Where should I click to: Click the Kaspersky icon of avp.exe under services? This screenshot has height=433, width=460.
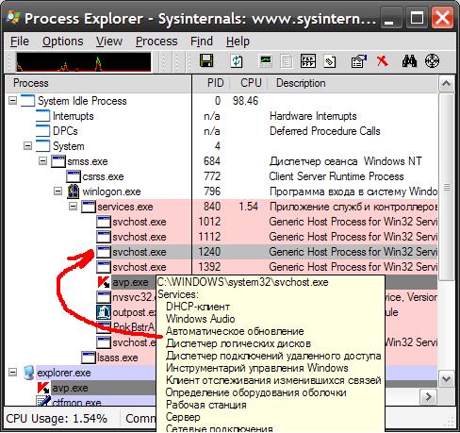coord(104,282)
